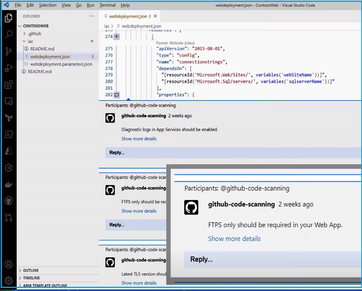Open the PowerShell/terminal icon in activity bar
This screenshot has height=291, width=362.
[x=9, y=134]
